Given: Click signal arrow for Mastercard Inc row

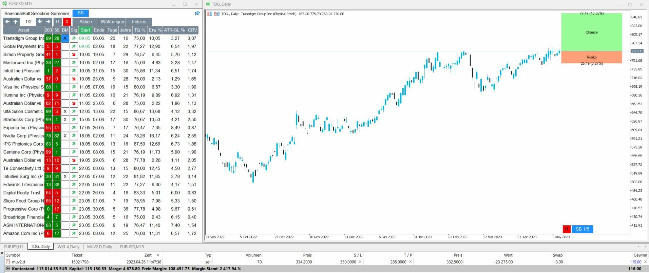Looking at the screenshot, I should (x=74, y=63).
